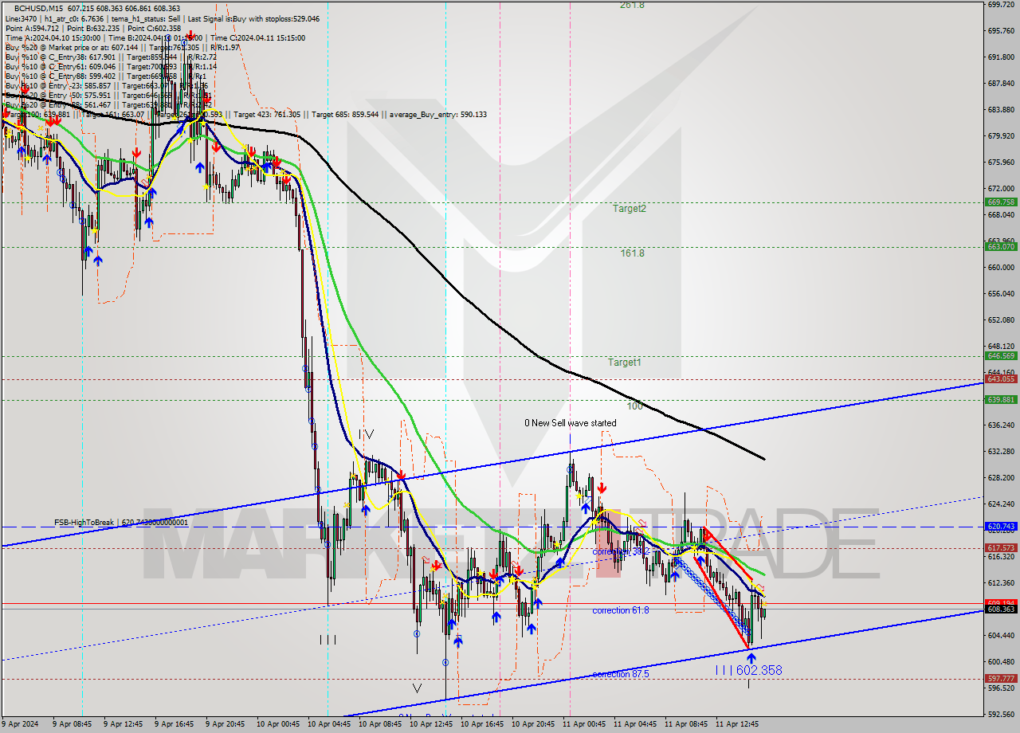Click the 'average_Buy_entry: 590.133' text

[437, 115]
